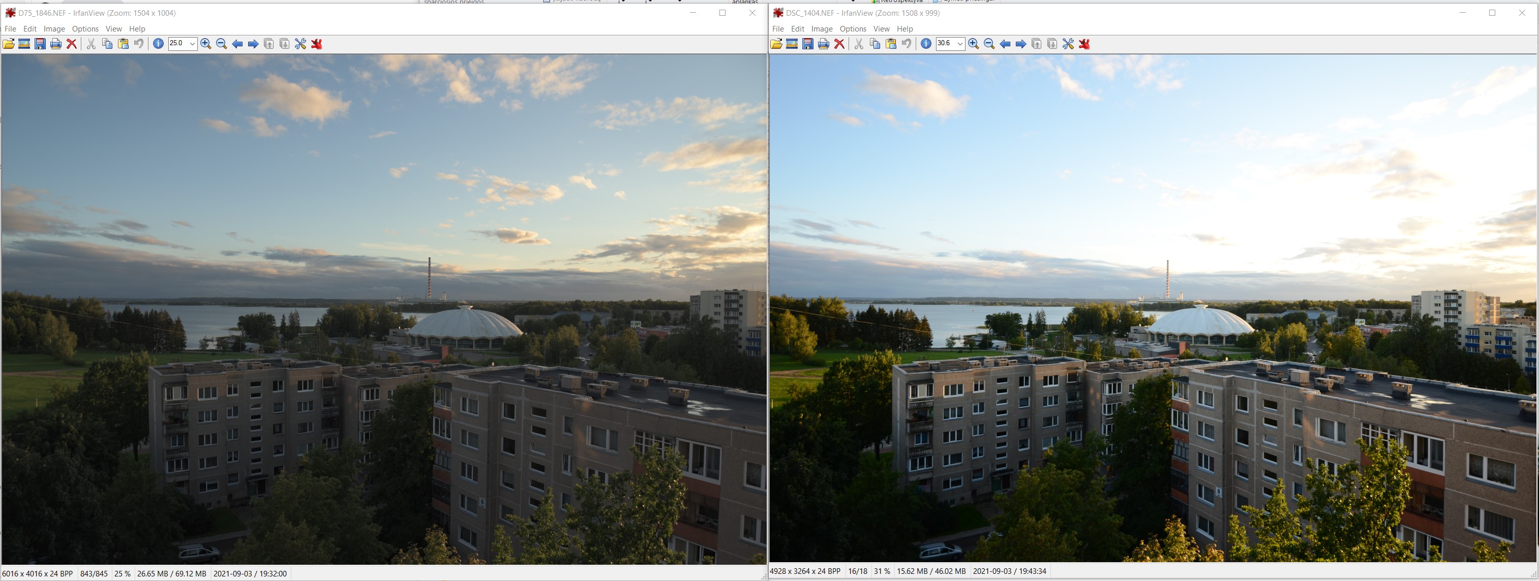The image size is (1539, 581).
Task: Open settings wrench icon in right window
Action: click(1068, 44)
